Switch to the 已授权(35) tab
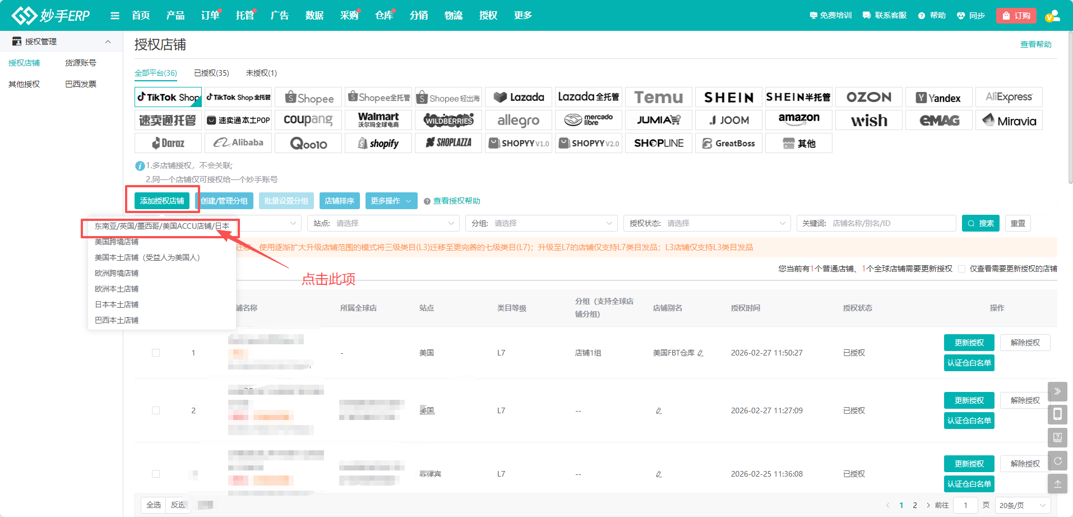Screen dimensions: 1073x517 [211, 73]
